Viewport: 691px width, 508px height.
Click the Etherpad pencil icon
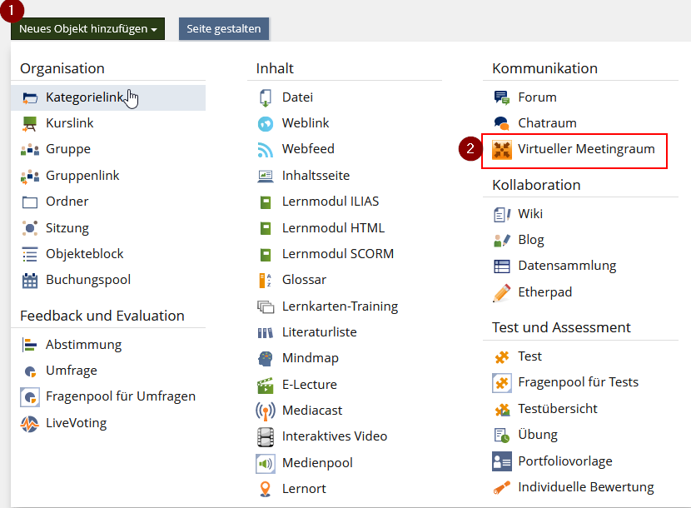pos(501,293)
